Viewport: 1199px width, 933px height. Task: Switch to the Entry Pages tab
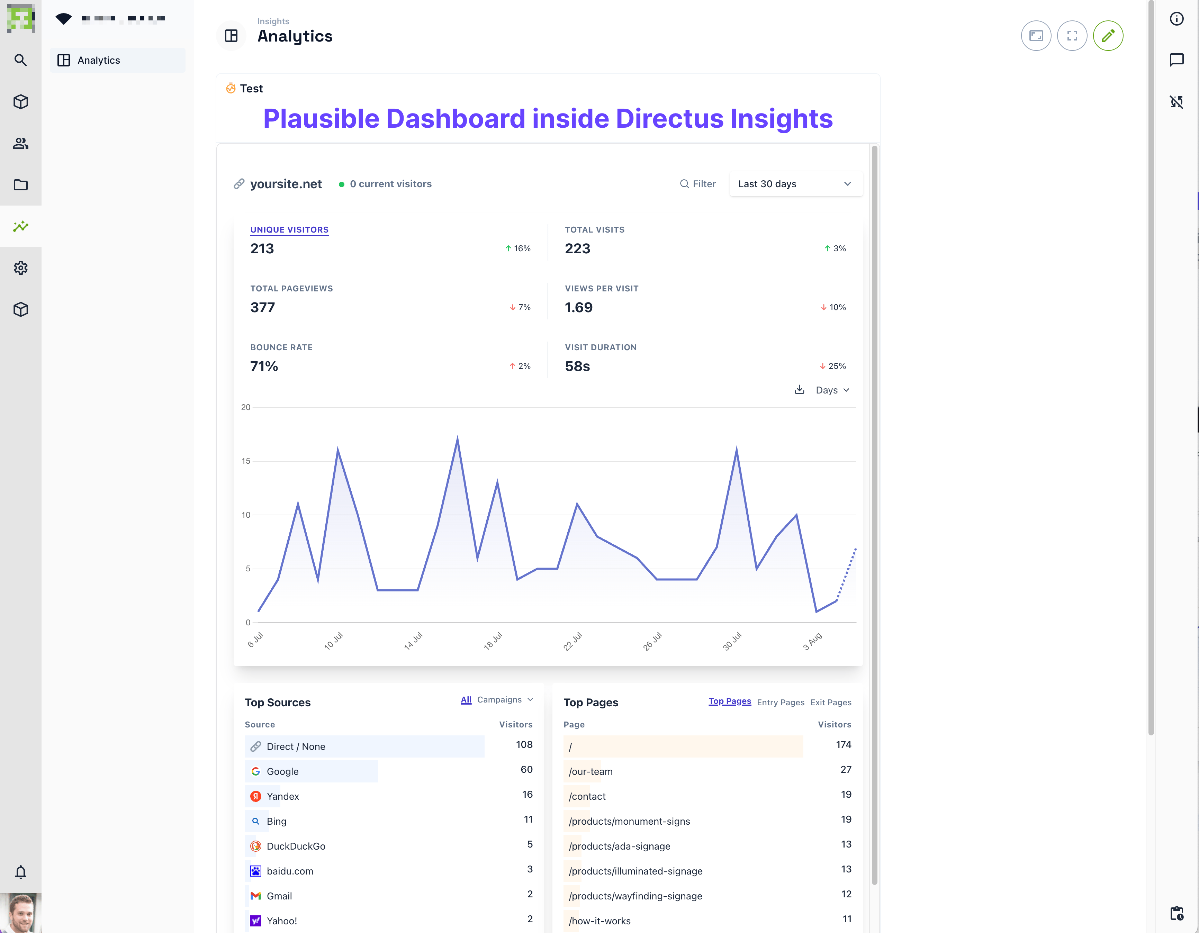coord(780,703)
